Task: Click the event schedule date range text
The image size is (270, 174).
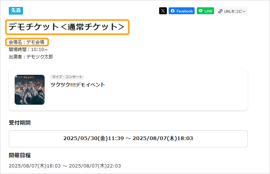Action: (65, 166)
